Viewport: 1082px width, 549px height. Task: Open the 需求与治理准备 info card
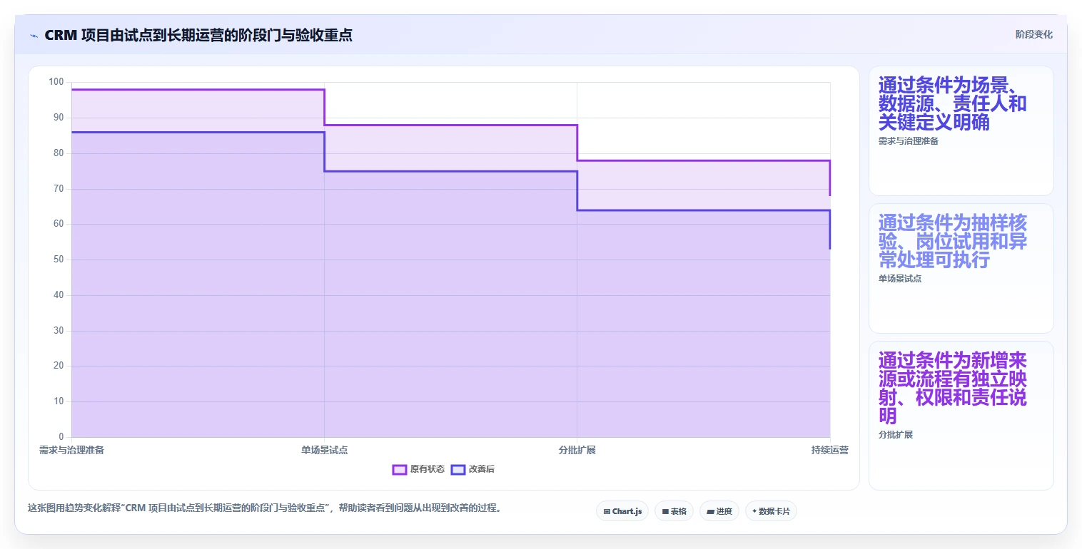[x=961, y=130]
